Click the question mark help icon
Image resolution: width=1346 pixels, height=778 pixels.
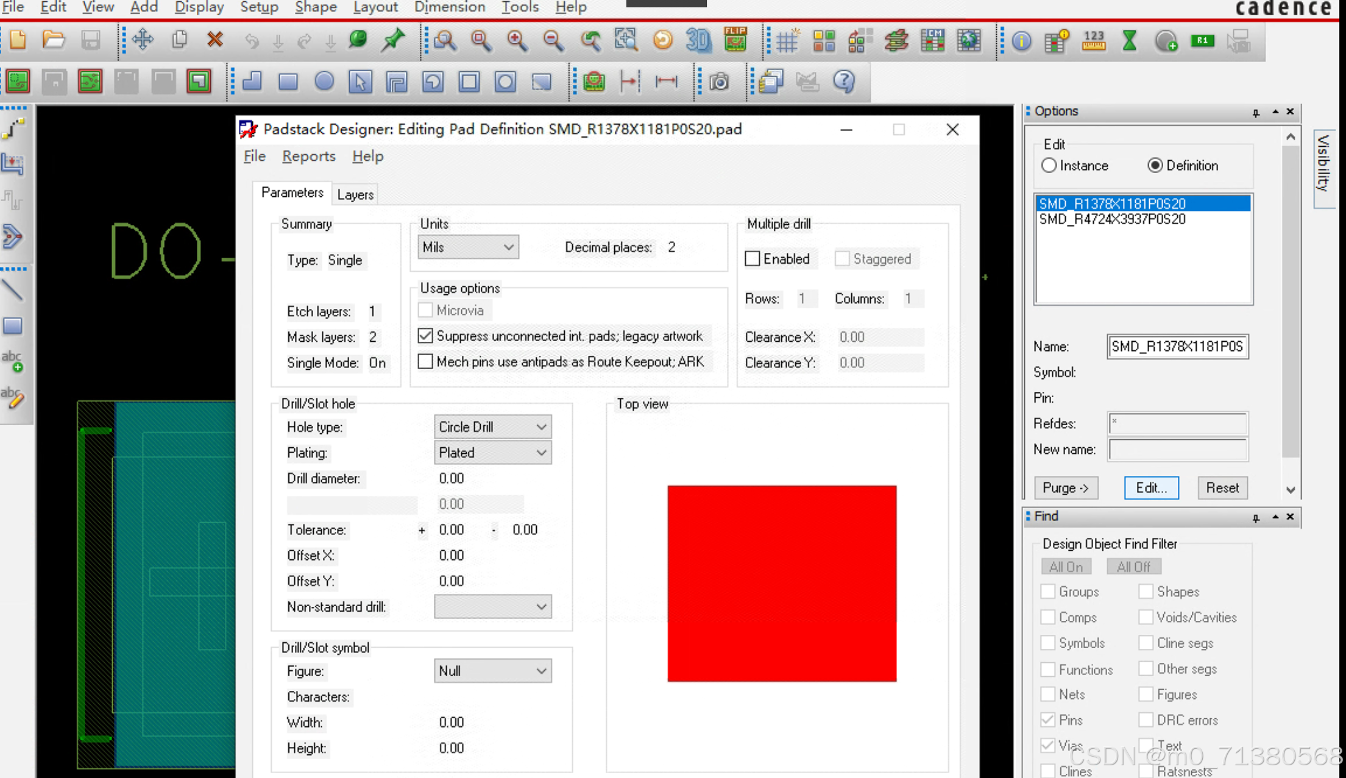click(844, 81)
